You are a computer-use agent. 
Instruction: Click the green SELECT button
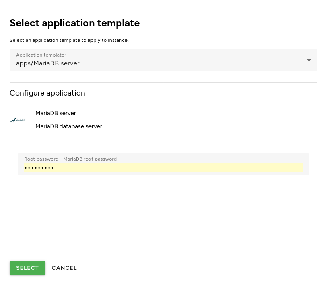tap(27, 268)
